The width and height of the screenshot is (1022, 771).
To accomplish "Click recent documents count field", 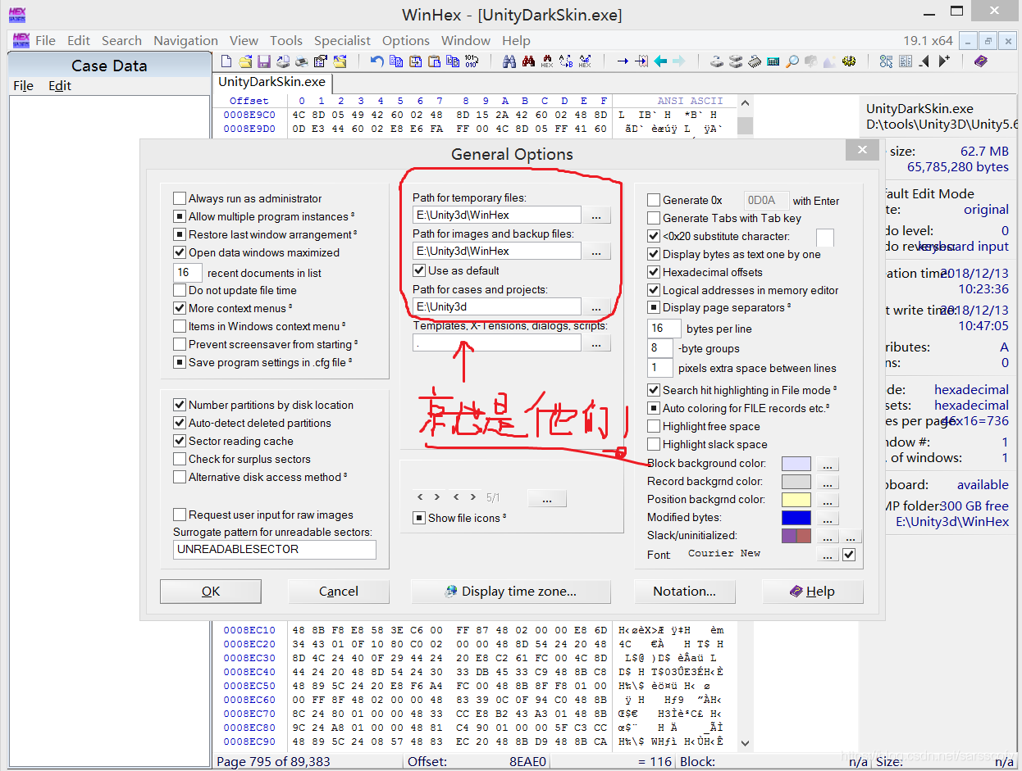I will pyautogui.click(x=188, y=272).
